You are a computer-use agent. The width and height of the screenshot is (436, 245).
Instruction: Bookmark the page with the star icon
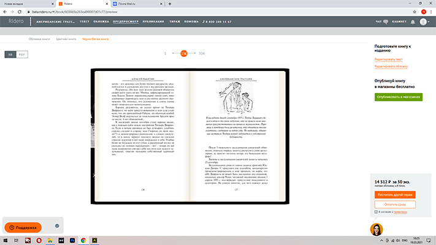click(x=415, y=12)
